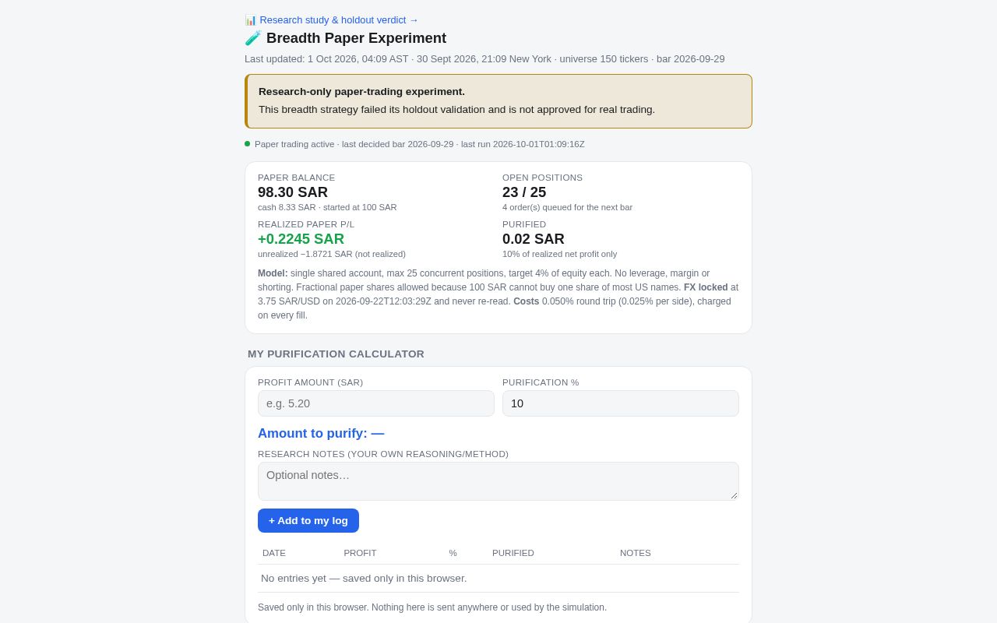The height and width of the screenshot is (623, 997).
Task: Click into the Profit Amount (SAR) field
Action: coord(376,403)
